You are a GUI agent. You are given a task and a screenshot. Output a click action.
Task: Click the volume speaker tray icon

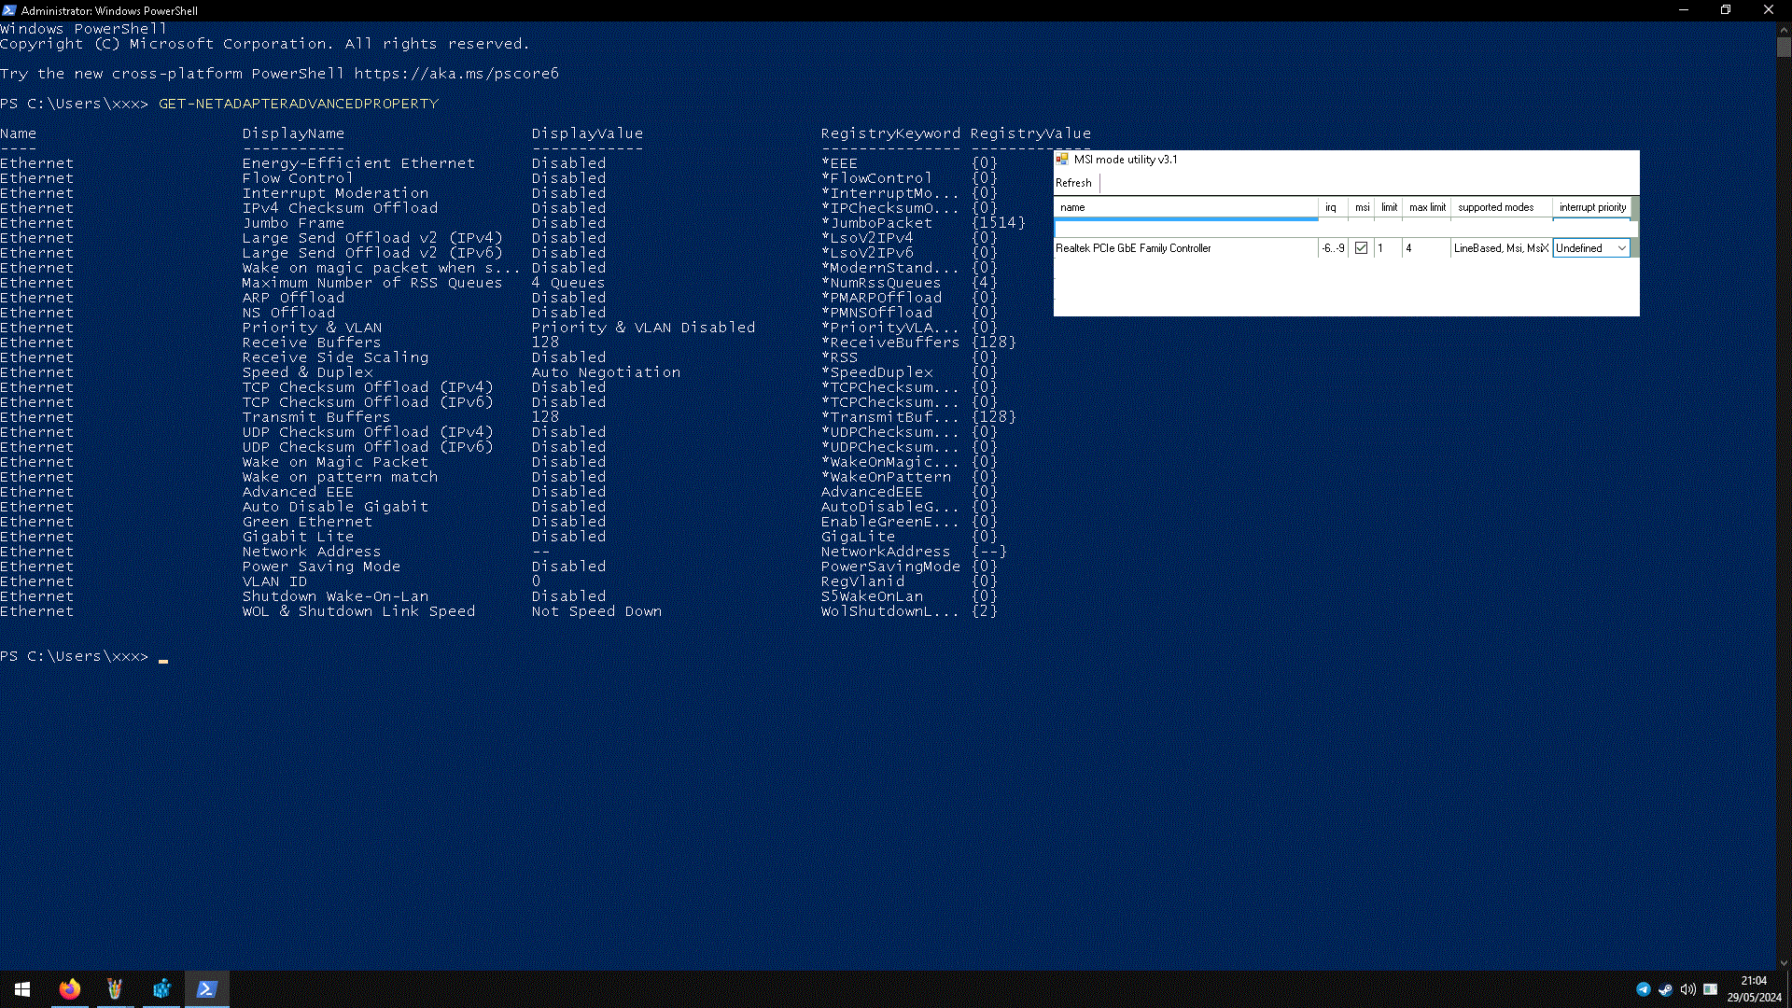click(1687, 989)
